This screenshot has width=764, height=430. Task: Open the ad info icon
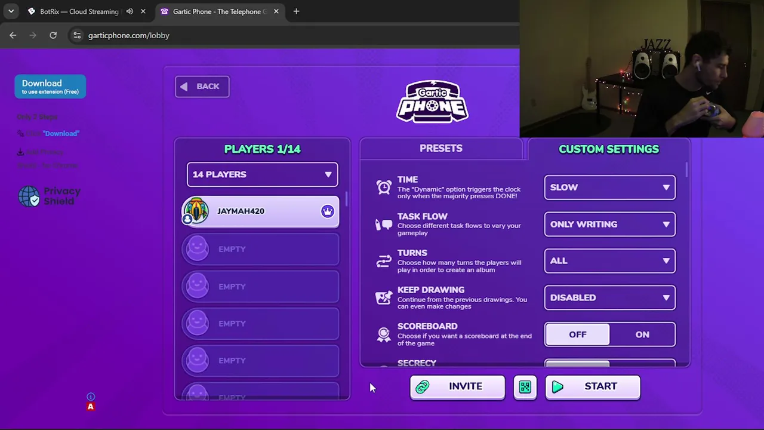pyautogui.click(x=91, y=397)
